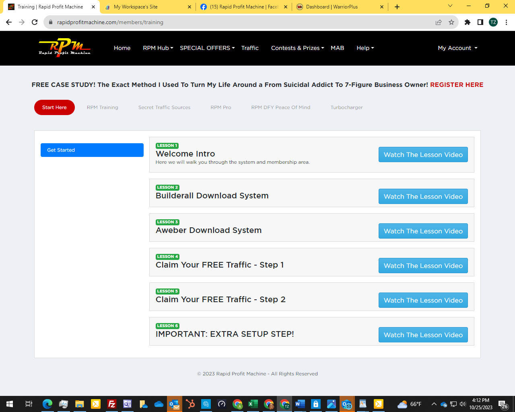The width and height of the screenshot is (515, 412).
Task: Select the Start Here tab
Action: pyautogui.click(x=54, y=107)
